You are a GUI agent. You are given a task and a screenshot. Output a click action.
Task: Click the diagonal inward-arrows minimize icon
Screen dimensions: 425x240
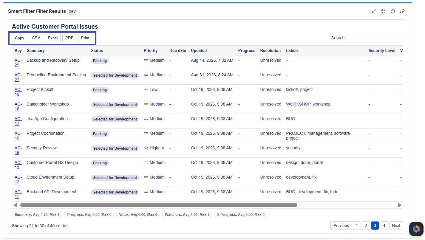tap(374, 11)
